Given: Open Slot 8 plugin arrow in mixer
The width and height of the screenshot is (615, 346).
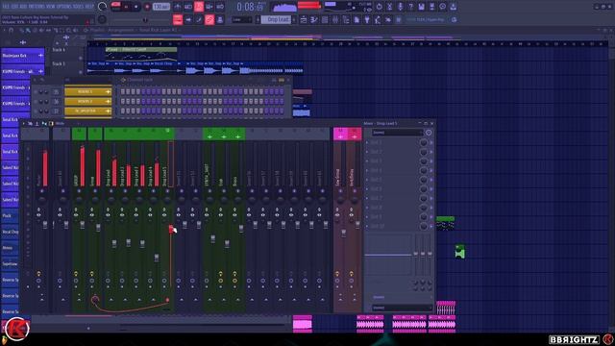Looking at the screenshot, I should pos(367,208).
